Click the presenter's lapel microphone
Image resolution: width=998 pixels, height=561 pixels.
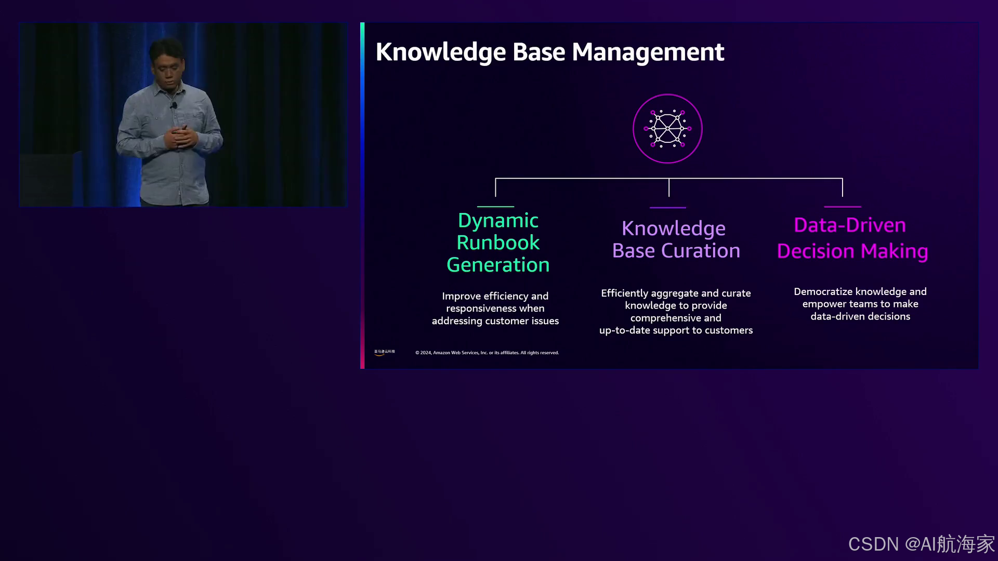click(x=174, y=105)
